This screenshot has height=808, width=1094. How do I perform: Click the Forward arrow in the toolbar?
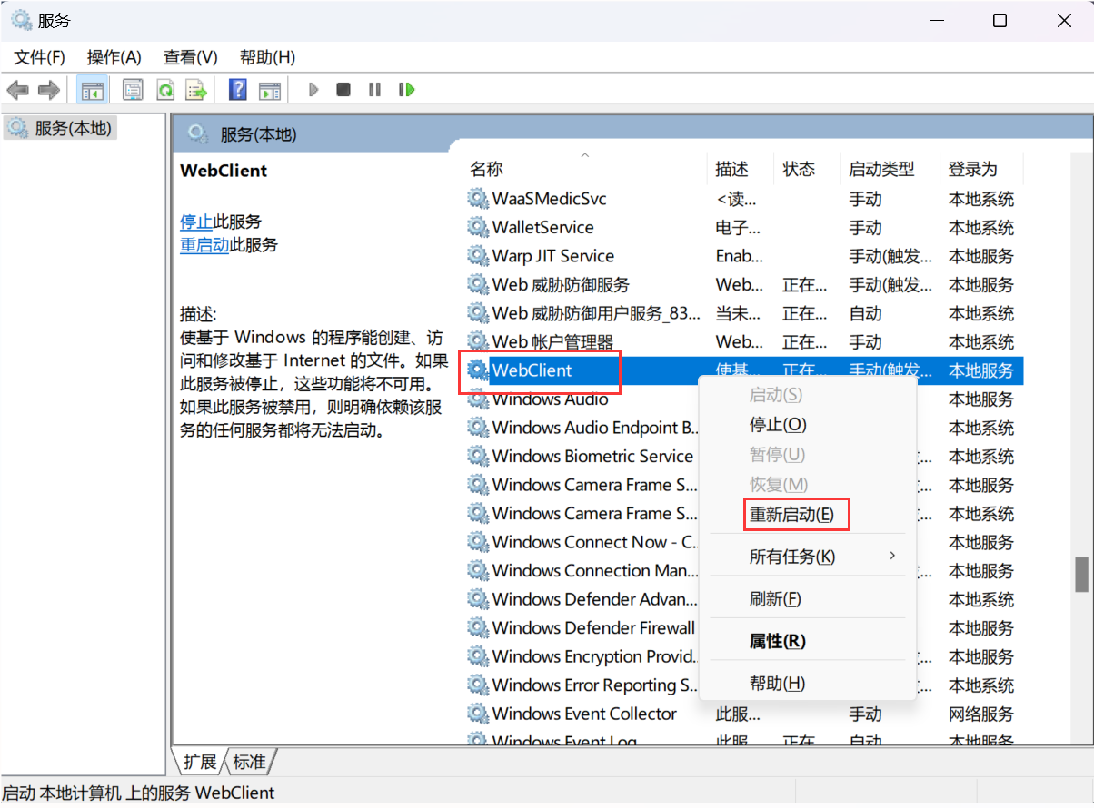click(48, 90)
